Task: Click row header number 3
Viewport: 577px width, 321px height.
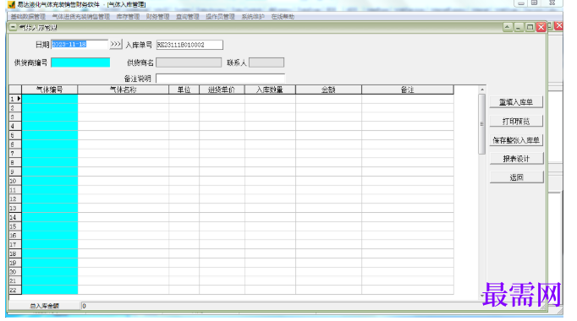Action: (15, 117)
